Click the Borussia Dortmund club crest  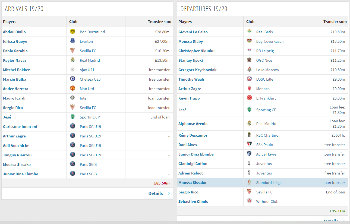(72, 31)
